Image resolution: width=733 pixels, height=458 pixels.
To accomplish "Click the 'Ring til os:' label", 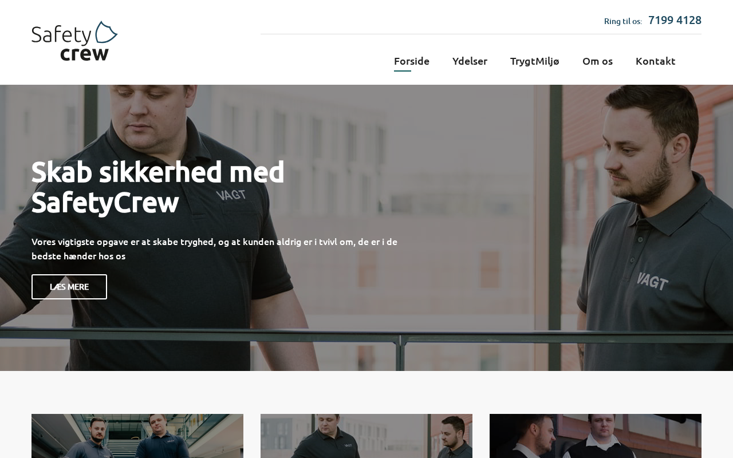I will (623, 21).
